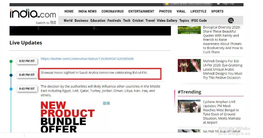Image resolution: width=263 pixels, height=138 pixels.
Task: Open Topics in sub-navigation
Action: (184, 21)
